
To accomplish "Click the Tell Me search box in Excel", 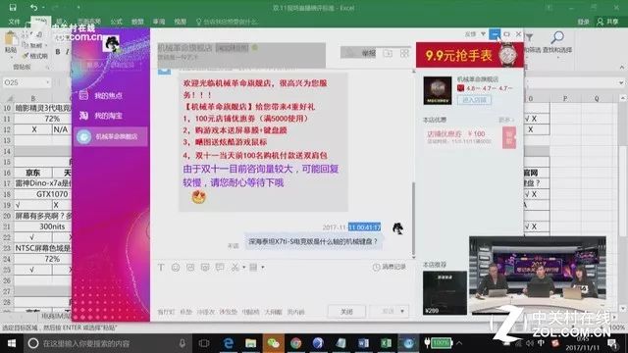I will (227, 22).
